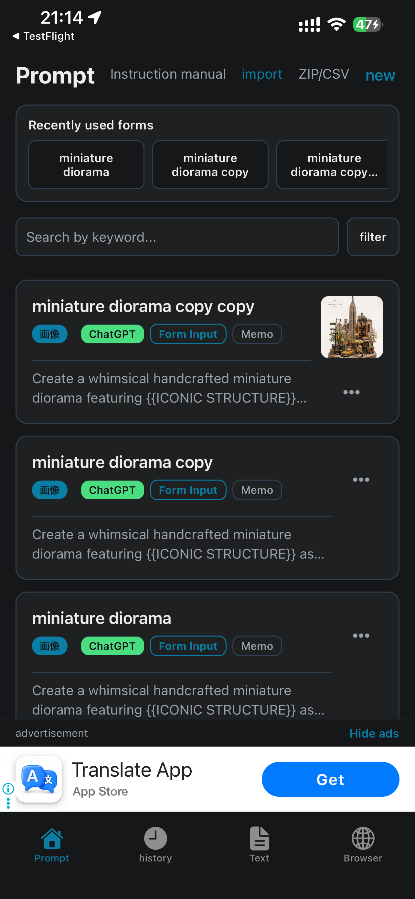Open the New York diorama thumbnail
The image size is (415, 899).
tap(352, 327)
